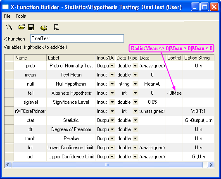The height and width of the screenshot is (179, 221).
Task: Click the compile gear icon in toolbar
Action: point(44,27)
